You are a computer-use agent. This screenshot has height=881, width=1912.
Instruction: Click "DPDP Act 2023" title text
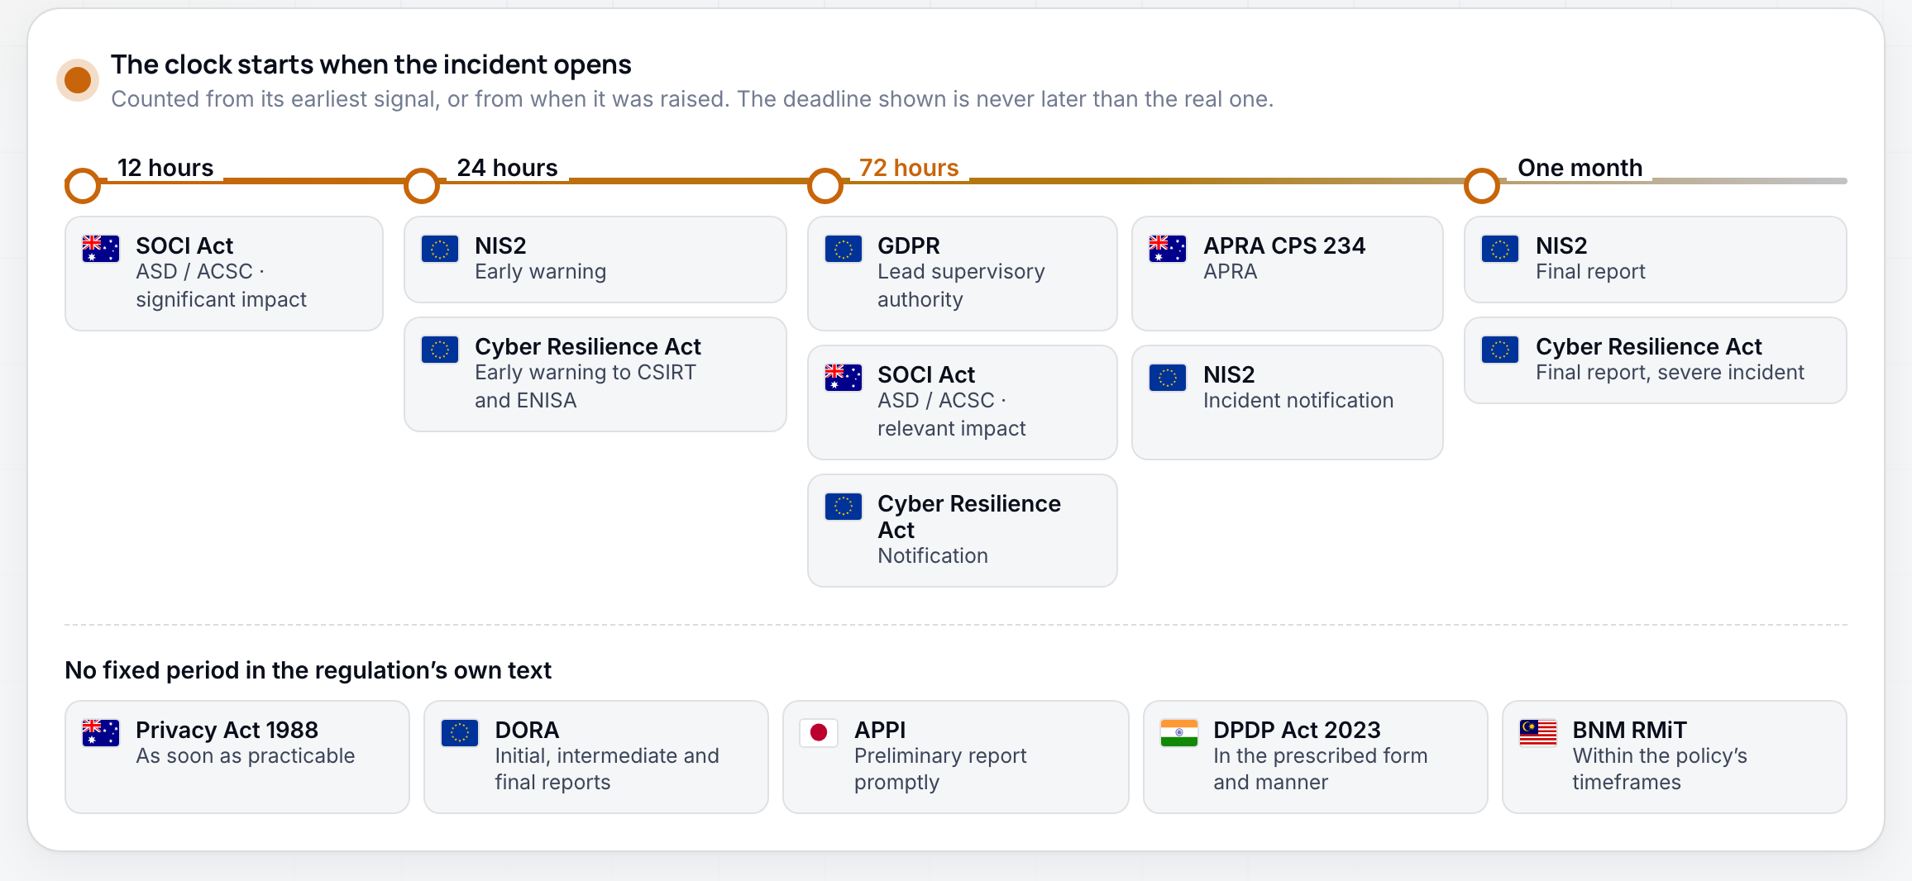pos(1297,730)
